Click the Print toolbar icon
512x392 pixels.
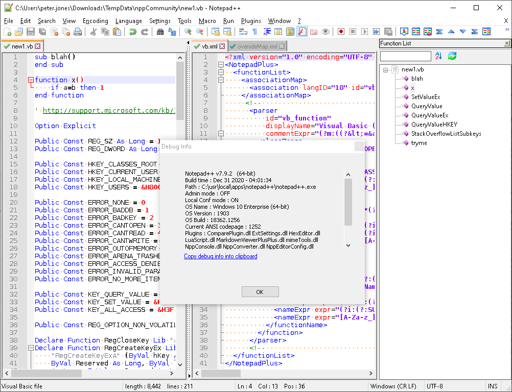tap(78, 32)
